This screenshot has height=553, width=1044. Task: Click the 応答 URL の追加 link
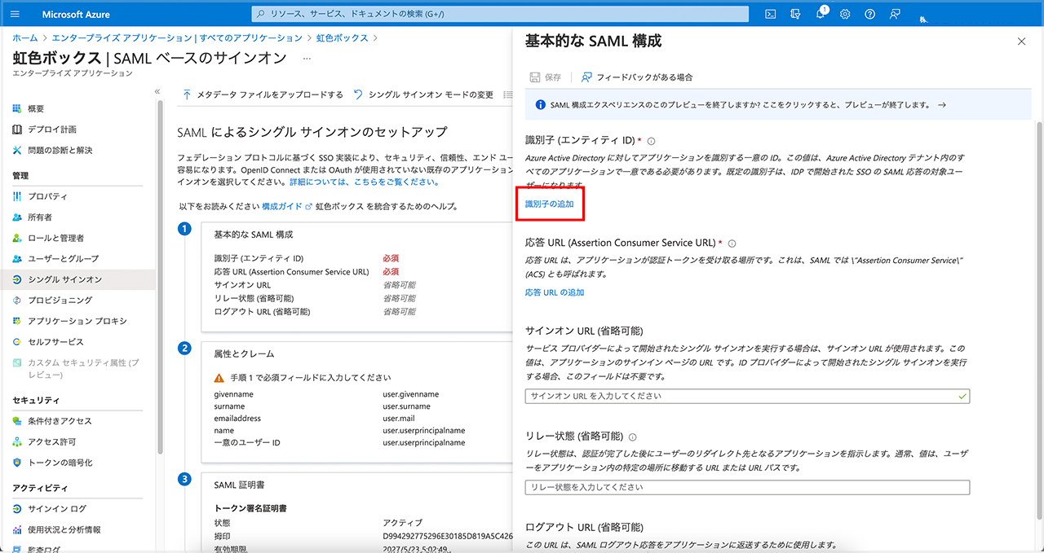coord(554,292)
